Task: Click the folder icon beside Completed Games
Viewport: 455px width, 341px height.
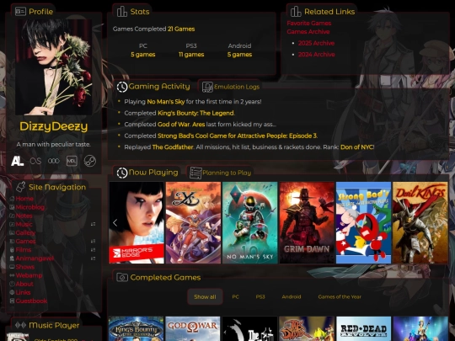Action: [122, 278]
